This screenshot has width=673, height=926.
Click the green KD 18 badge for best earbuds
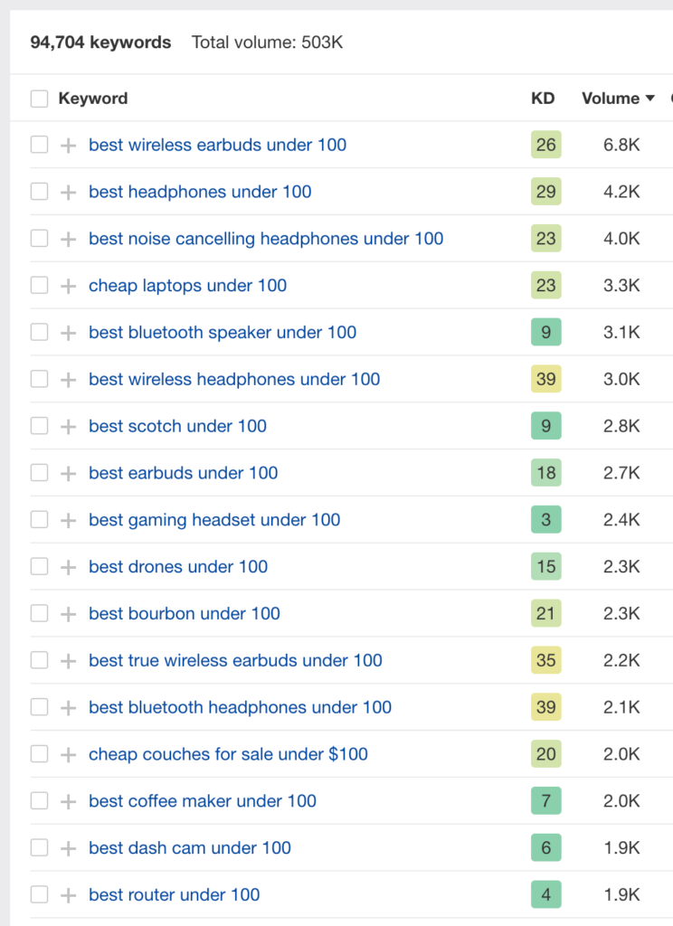coord(546,473)
